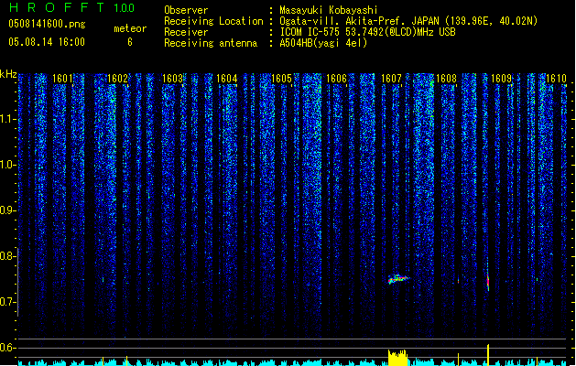Click the A504HB(yagi 4el) antenna text
This screenshot has width=576, height=366.
pos(323,43)
